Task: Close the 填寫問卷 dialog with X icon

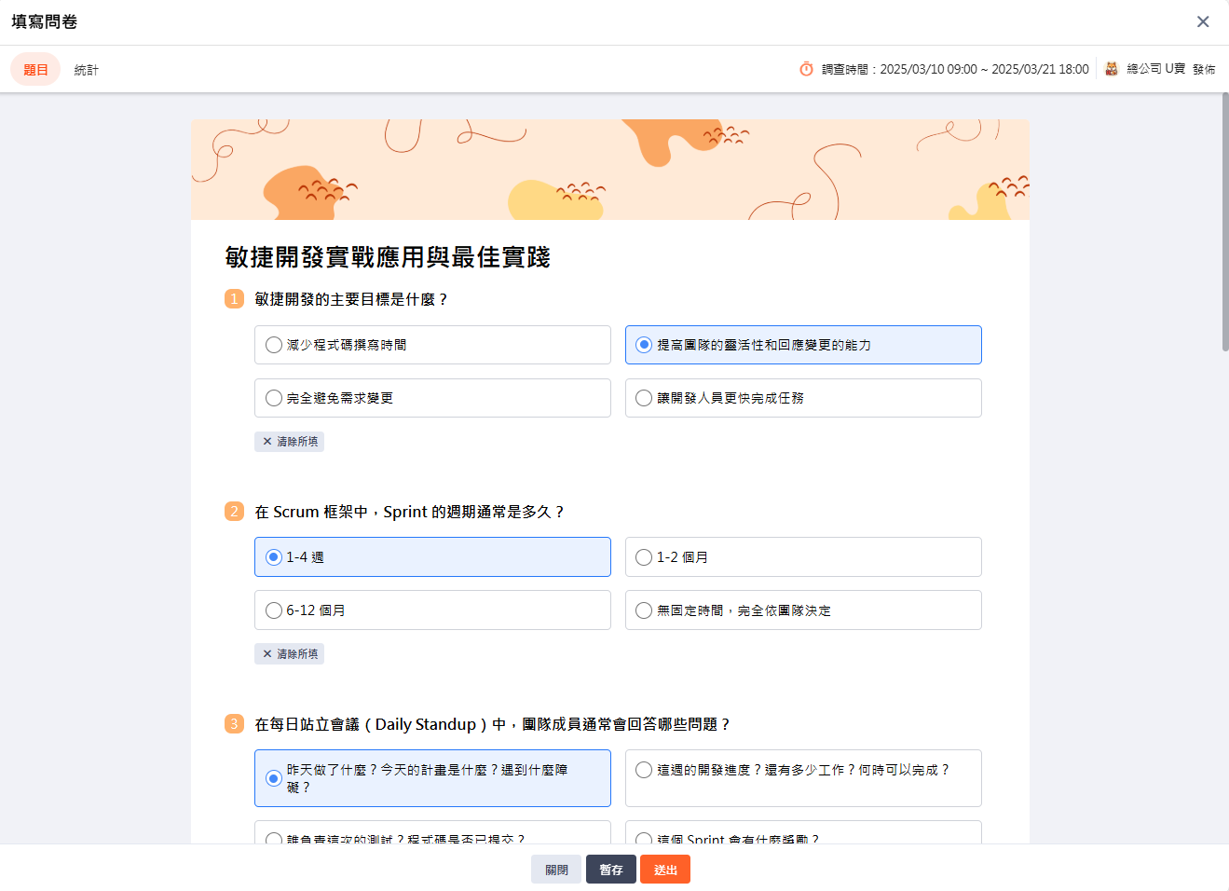Action: coord(1203,21)
